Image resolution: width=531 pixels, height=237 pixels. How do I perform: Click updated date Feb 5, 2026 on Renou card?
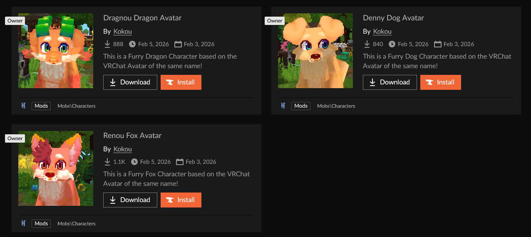(156, 162)
